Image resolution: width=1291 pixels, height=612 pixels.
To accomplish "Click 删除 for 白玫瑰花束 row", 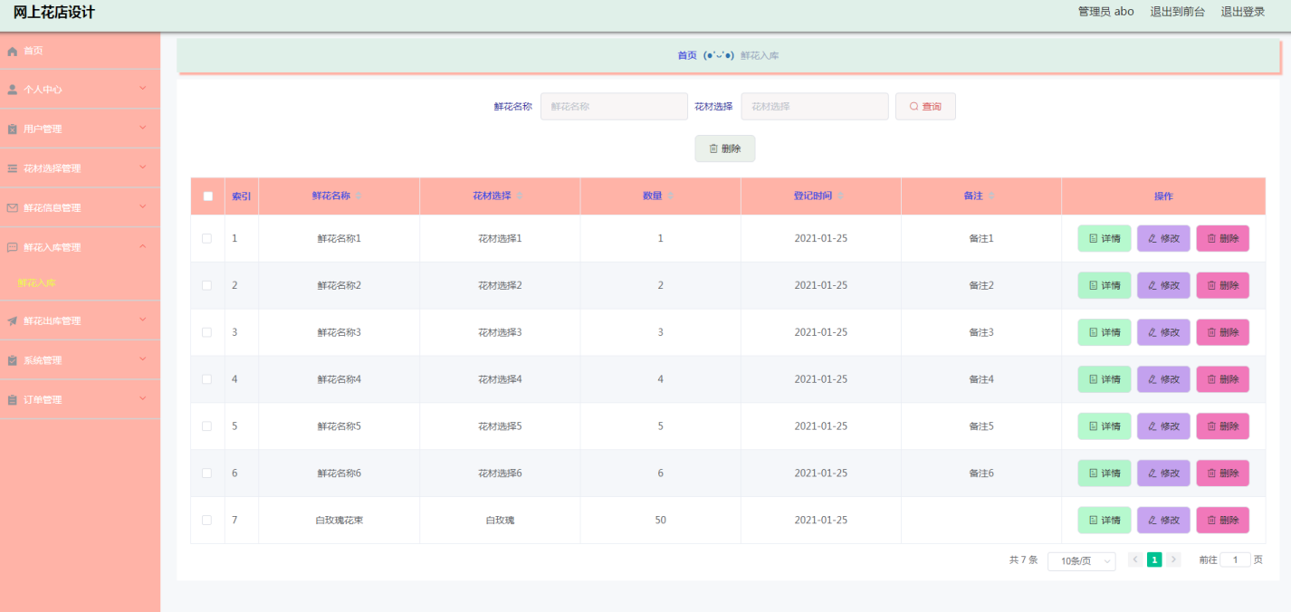I will (1222, 521).
